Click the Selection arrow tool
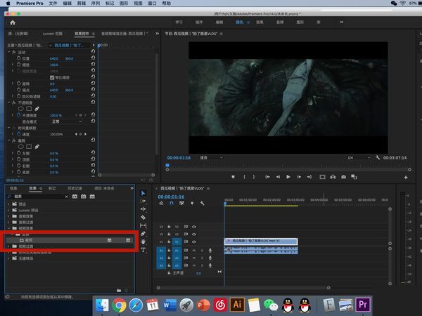 (x=143, y=193)
